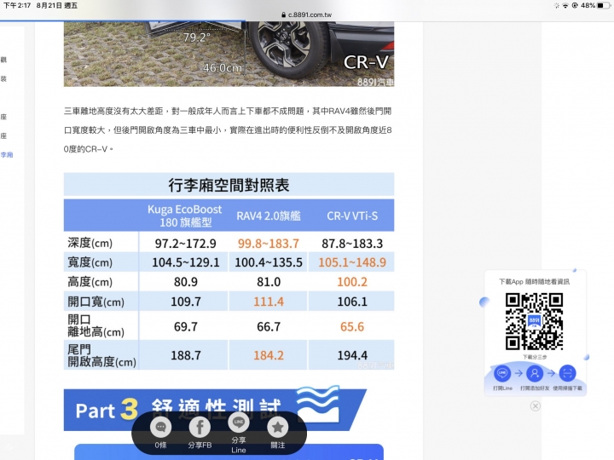Viewport: 614px width, 460px height.
Task: Share article via Line icon
Action: coord(239,423)
